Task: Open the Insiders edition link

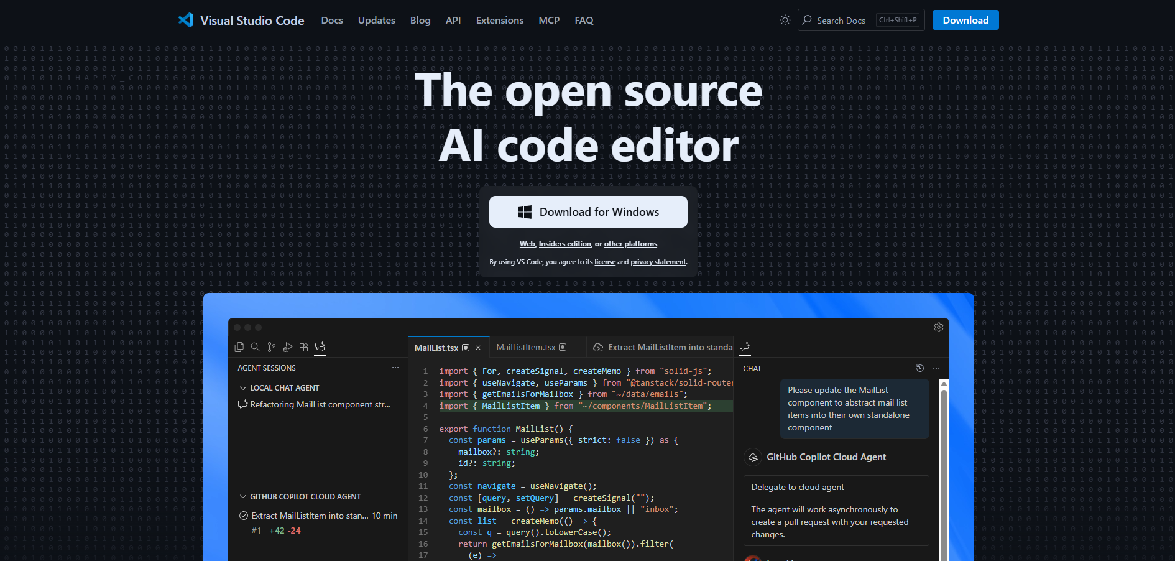Action: 564,244
